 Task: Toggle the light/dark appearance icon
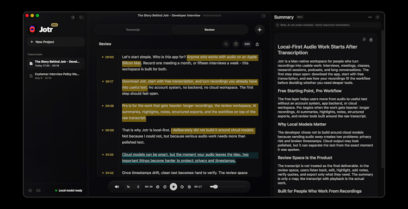[x=72, y=17]
